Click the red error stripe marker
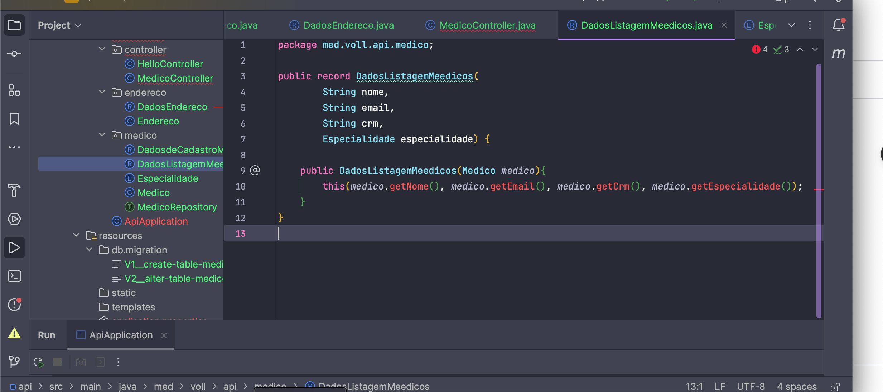The width and height of the screenshot is (883, 392). point(819,189)
